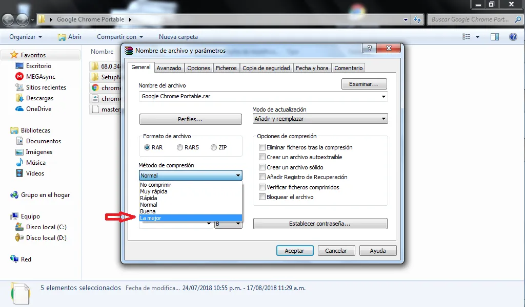Viewport: 525px width, 307px height.
Task: Open Sitios recientes in sidebar
Action: coord(46,87)
